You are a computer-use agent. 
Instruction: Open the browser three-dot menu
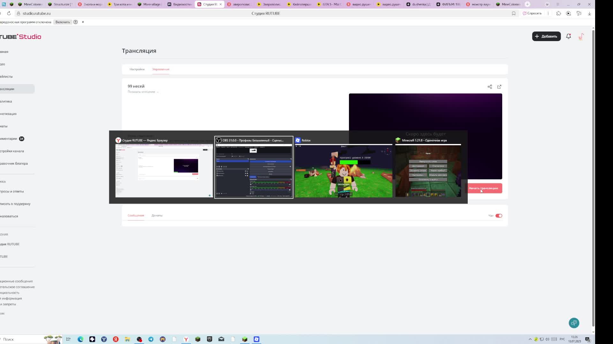click(x=548, y=13)
